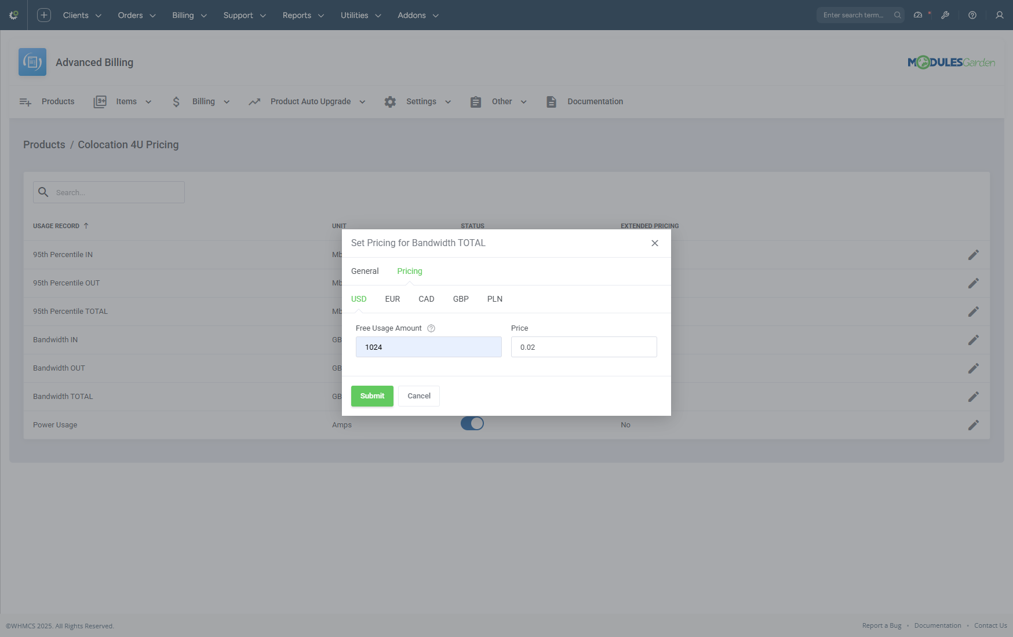1013x637 pixels.
Task: Expand the Orders menu
Action: click(137, 15)
